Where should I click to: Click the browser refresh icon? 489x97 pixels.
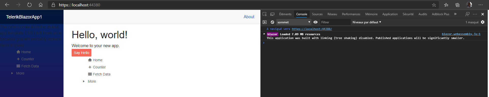(x=29, y=5)
